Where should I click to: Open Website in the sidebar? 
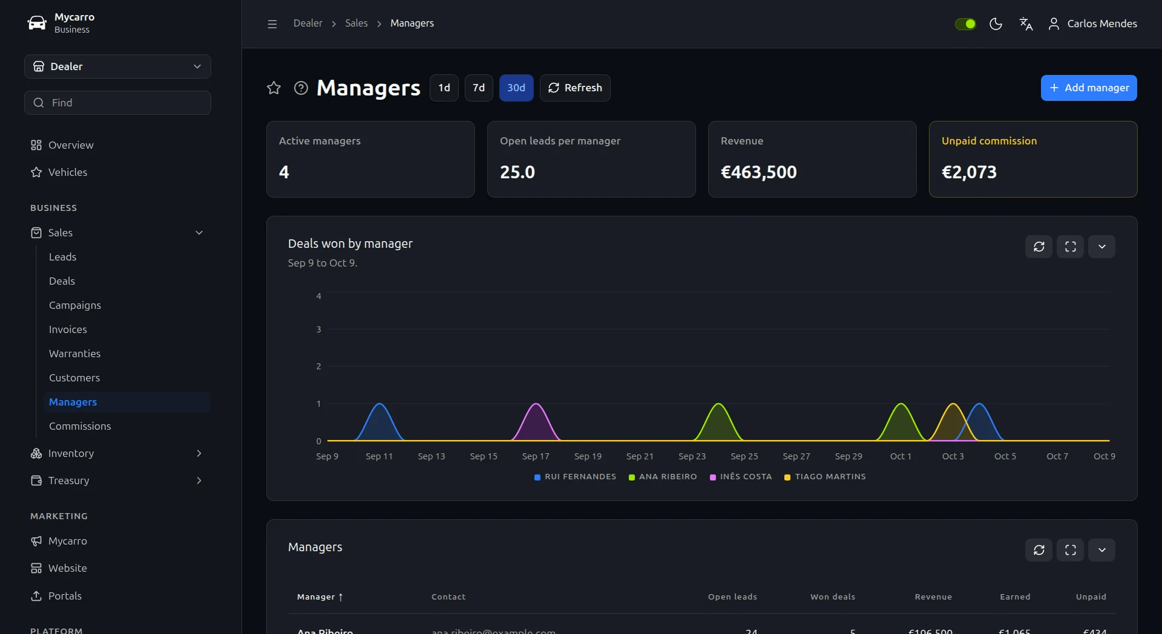point(117,568)
